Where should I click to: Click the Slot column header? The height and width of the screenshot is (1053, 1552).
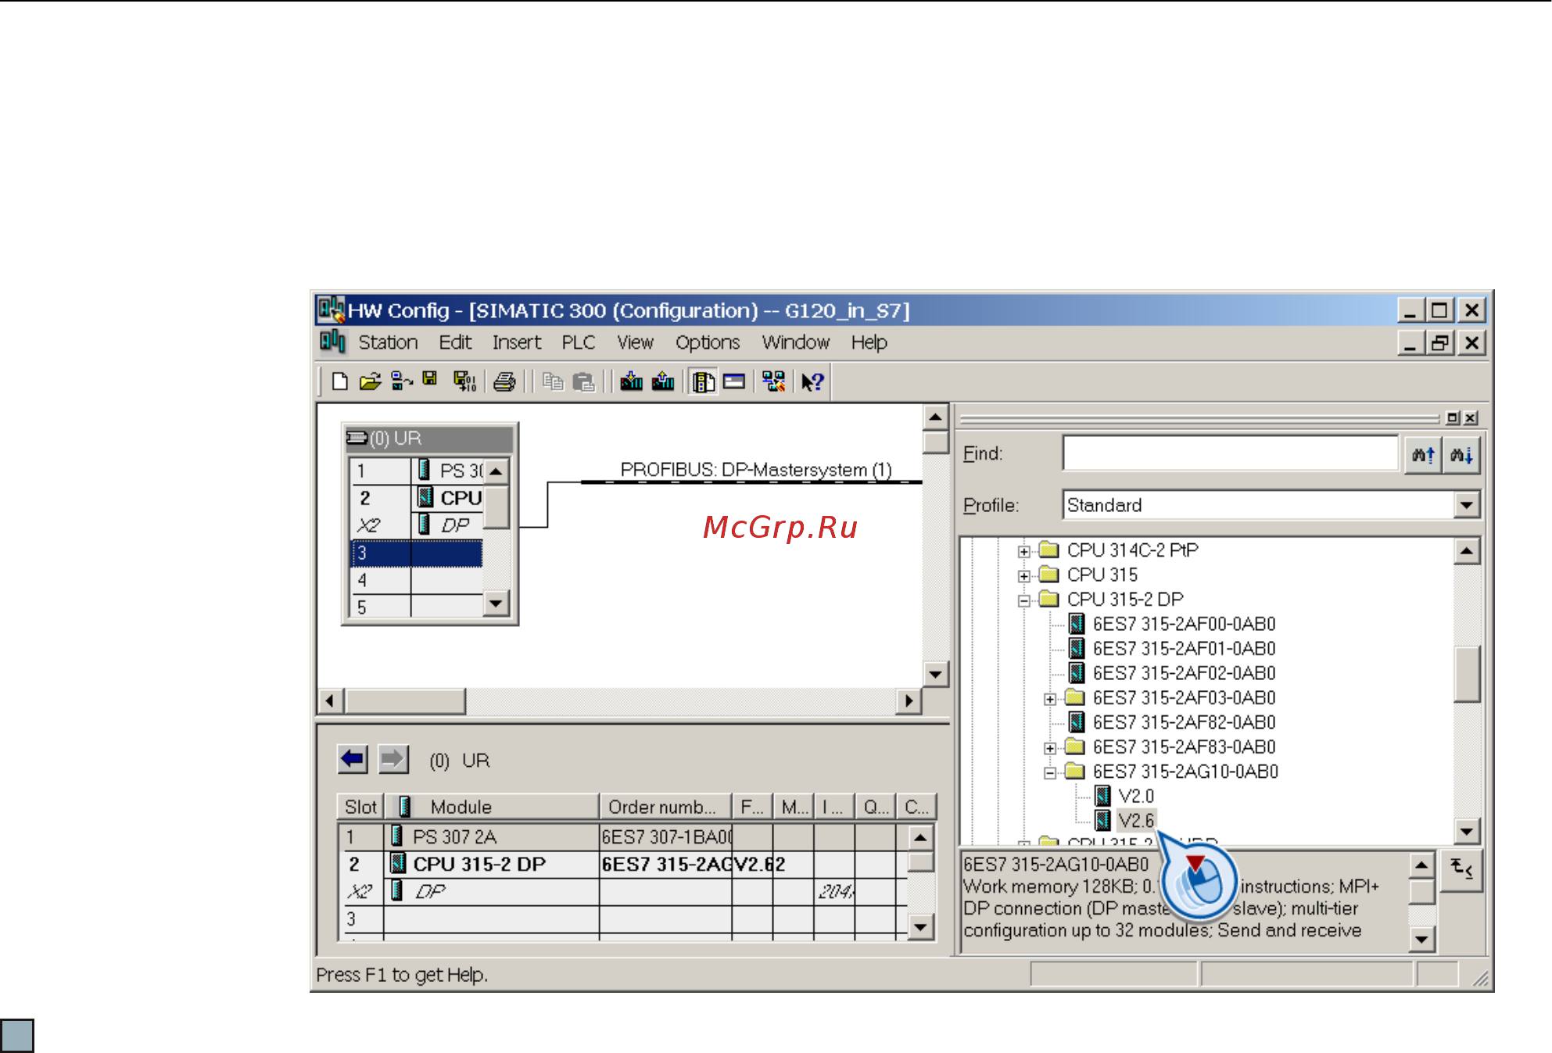coord(360,807)
